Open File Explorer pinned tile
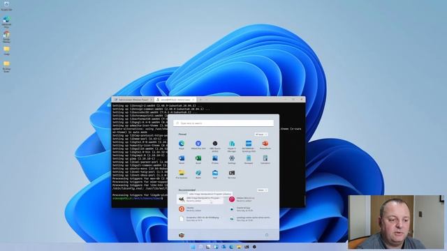 (182, 174)
